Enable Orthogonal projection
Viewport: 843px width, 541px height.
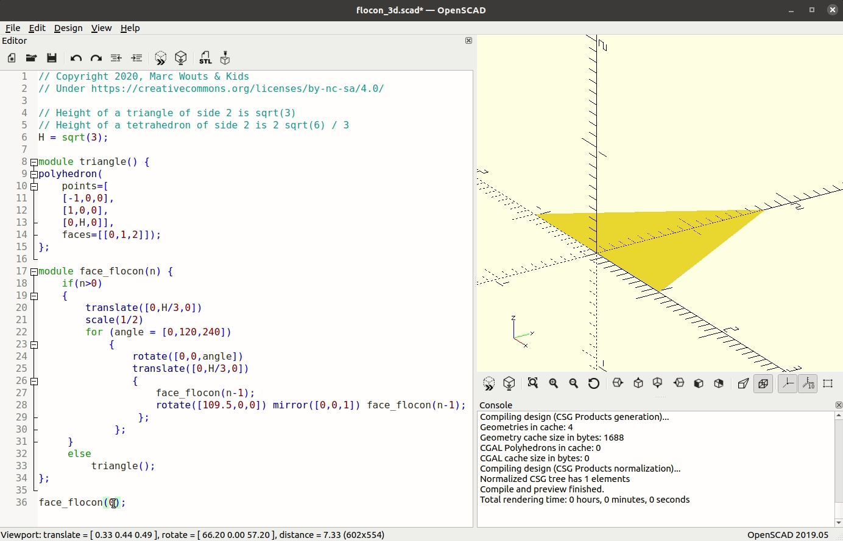pos(763,383)
